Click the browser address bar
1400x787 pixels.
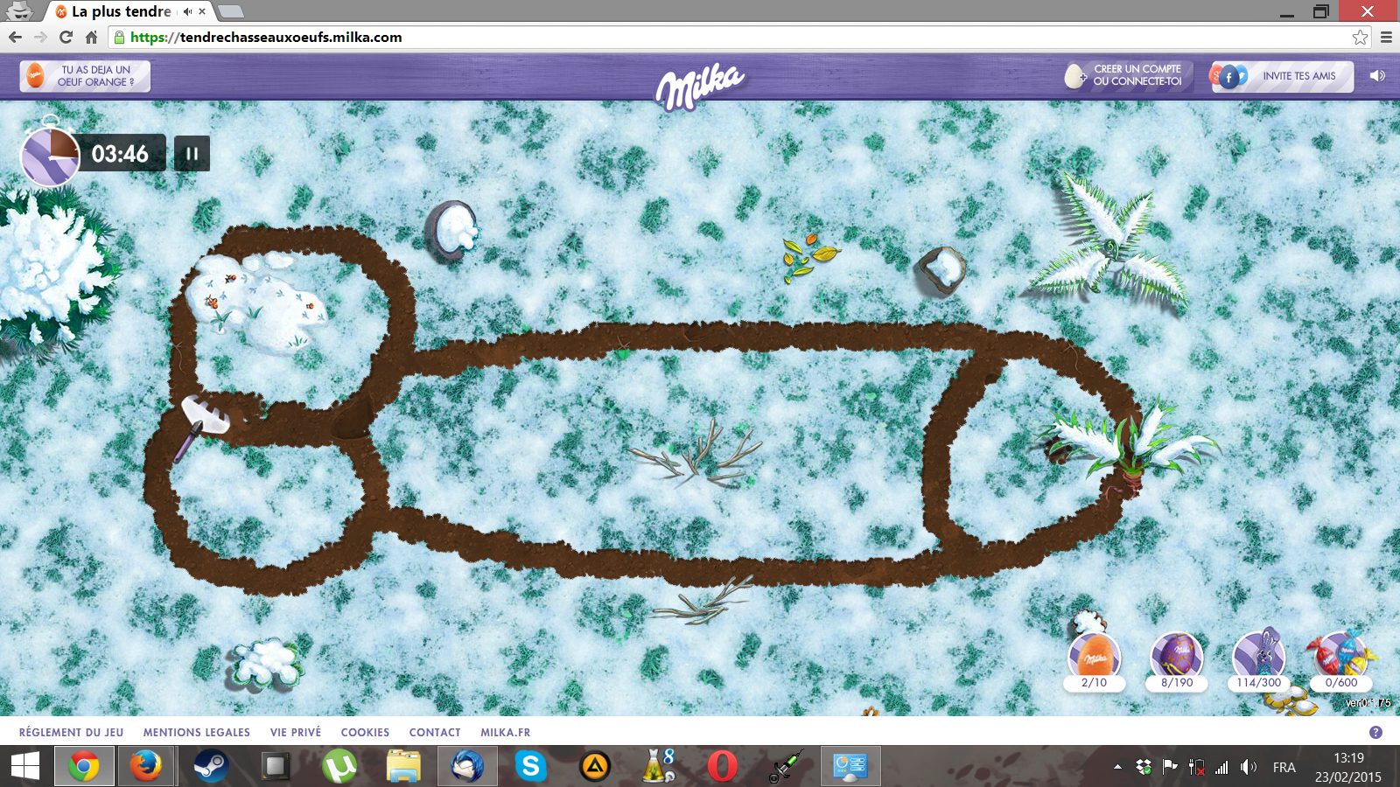click(700, 37)
